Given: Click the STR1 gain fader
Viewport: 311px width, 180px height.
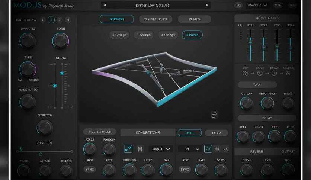Looking at the screenshot, I should (x=250, y=42).
